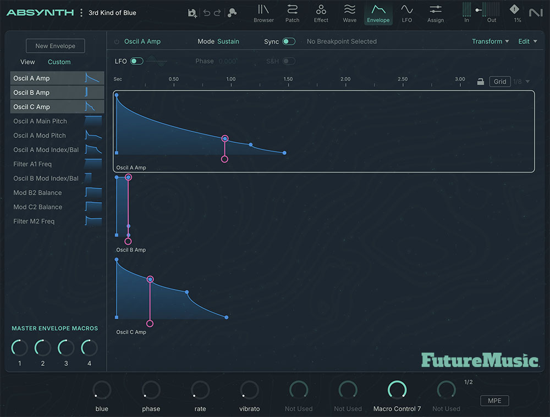Select Oscil B Mod Index/Bal envelope
Image resolution: width=550 pixels, height=417 pixels.
pos(57,179)
